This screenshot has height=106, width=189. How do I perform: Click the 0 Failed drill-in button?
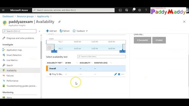click(159, 40)
